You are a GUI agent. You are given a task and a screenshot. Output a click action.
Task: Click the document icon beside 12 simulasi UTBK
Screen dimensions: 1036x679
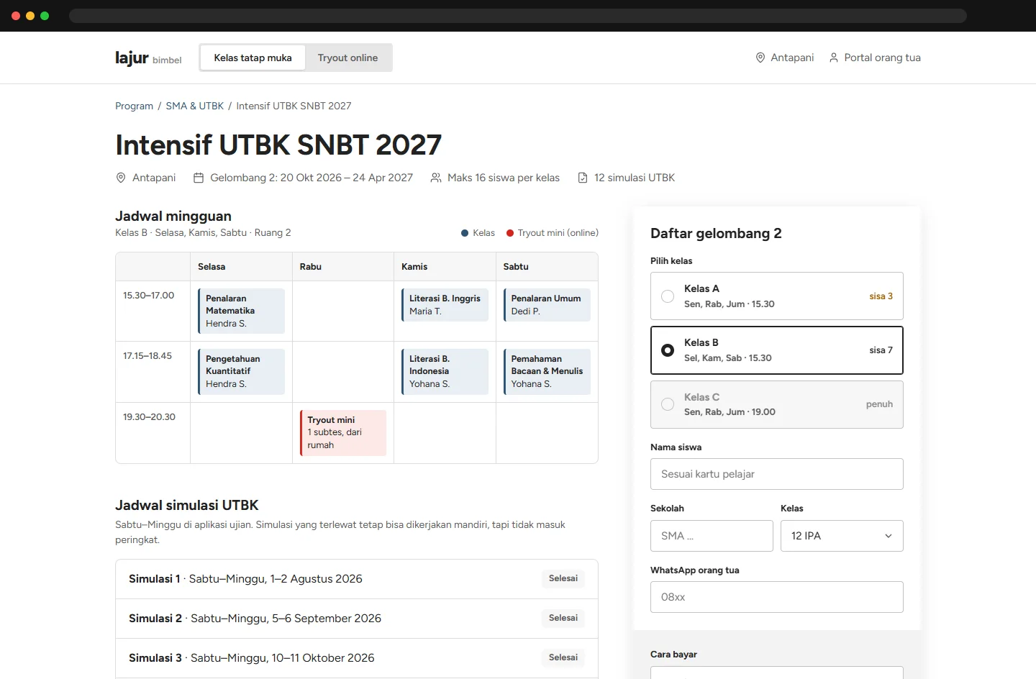[x=583, y=178]
